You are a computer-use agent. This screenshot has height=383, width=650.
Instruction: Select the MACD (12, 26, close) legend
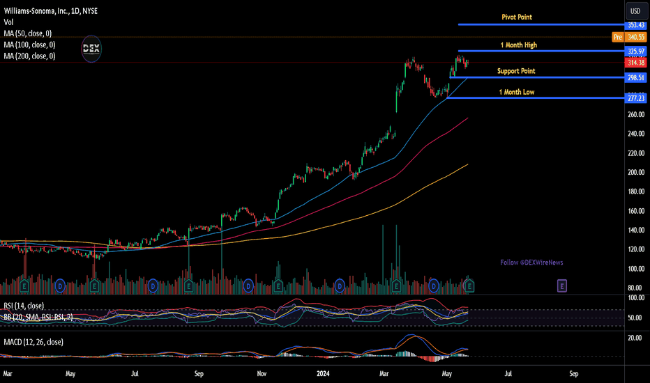click(33, 342)
